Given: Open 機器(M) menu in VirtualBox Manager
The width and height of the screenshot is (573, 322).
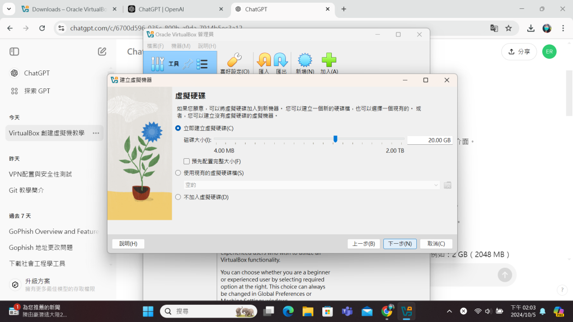Looking at the screenshot, I should tap(181, 46).
